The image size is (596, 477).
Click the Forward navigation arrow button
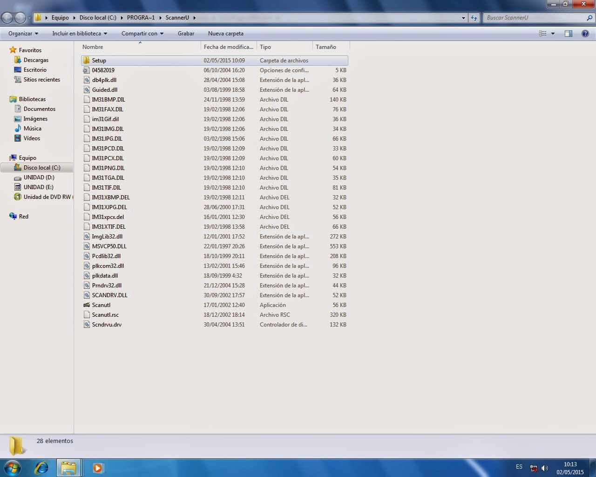click(x=20, y=18)
